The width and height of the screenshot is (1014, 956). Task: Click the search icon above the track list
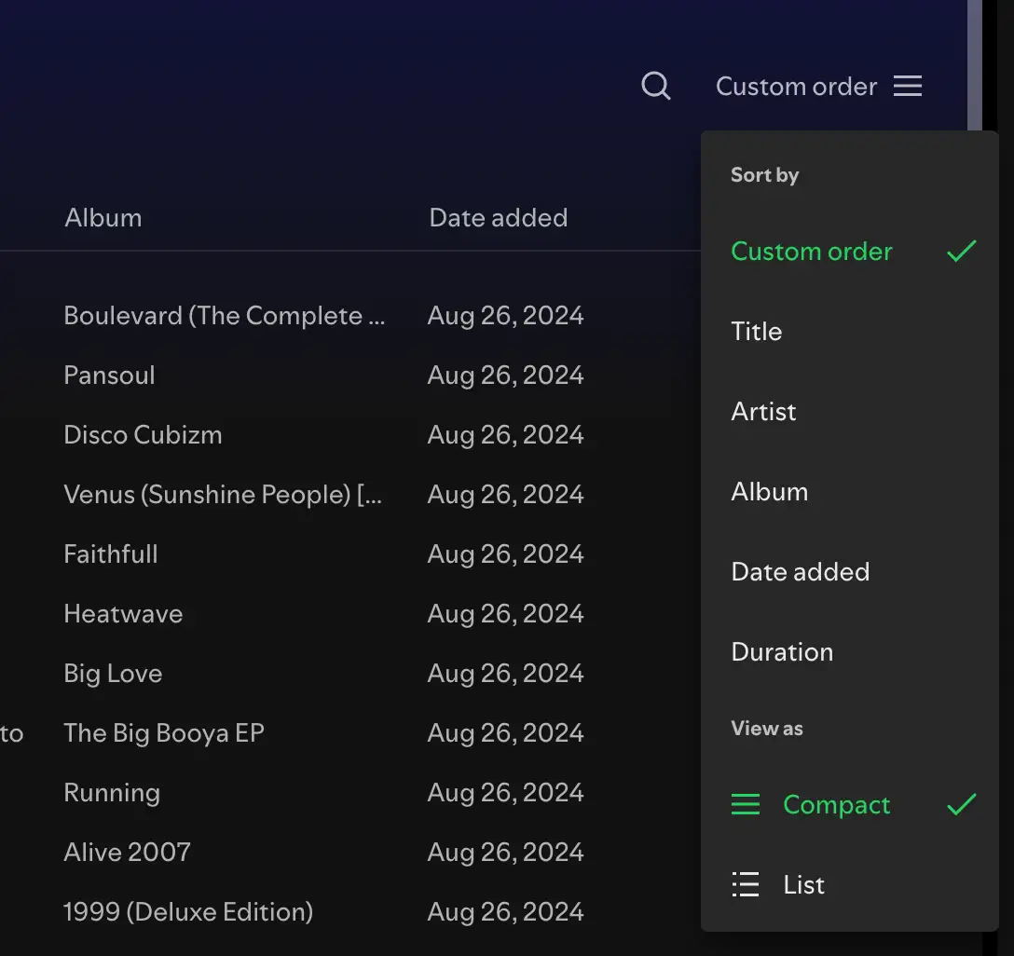[656, 86]
